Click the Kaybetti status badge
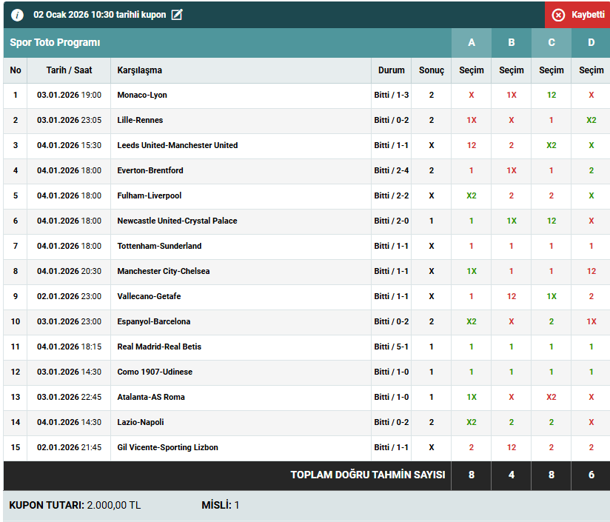The height and width of the screenshot is (522, 610). coord(578,15)
